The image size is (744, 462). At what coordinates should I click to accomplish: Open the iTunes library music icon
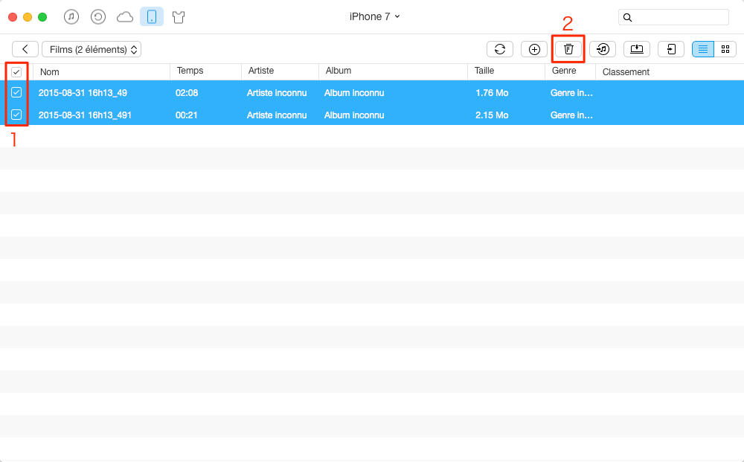71,17
